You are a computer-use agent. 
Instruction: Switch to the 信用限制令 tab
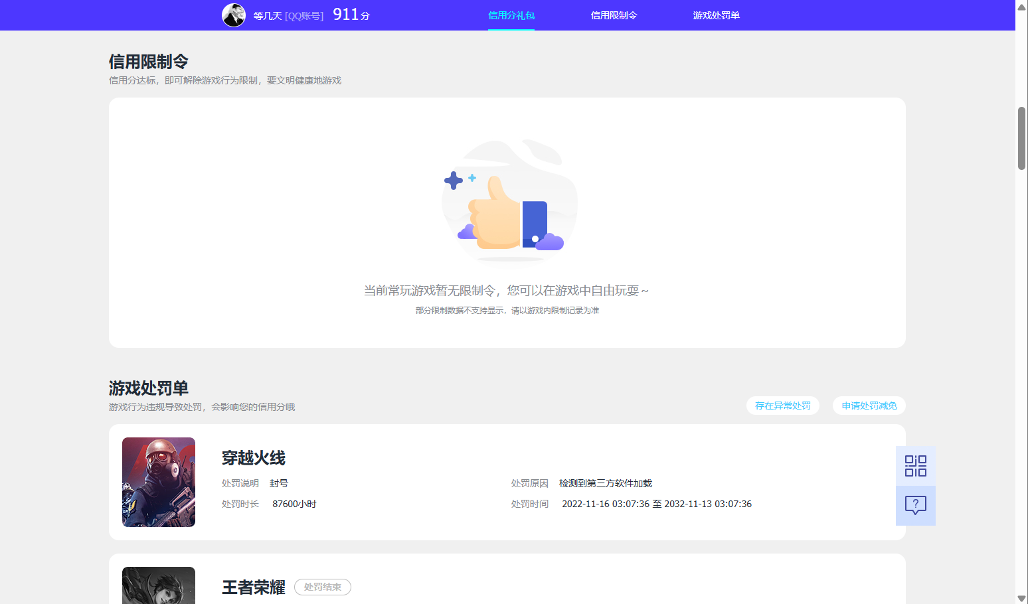coord(614,15)
